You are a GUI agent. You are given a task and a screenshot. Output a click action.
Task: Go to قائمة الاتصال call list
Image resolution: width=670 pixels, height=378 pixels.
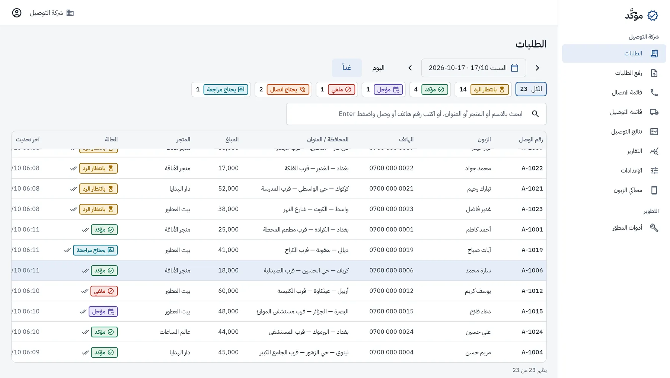click(x=614, y=92)
